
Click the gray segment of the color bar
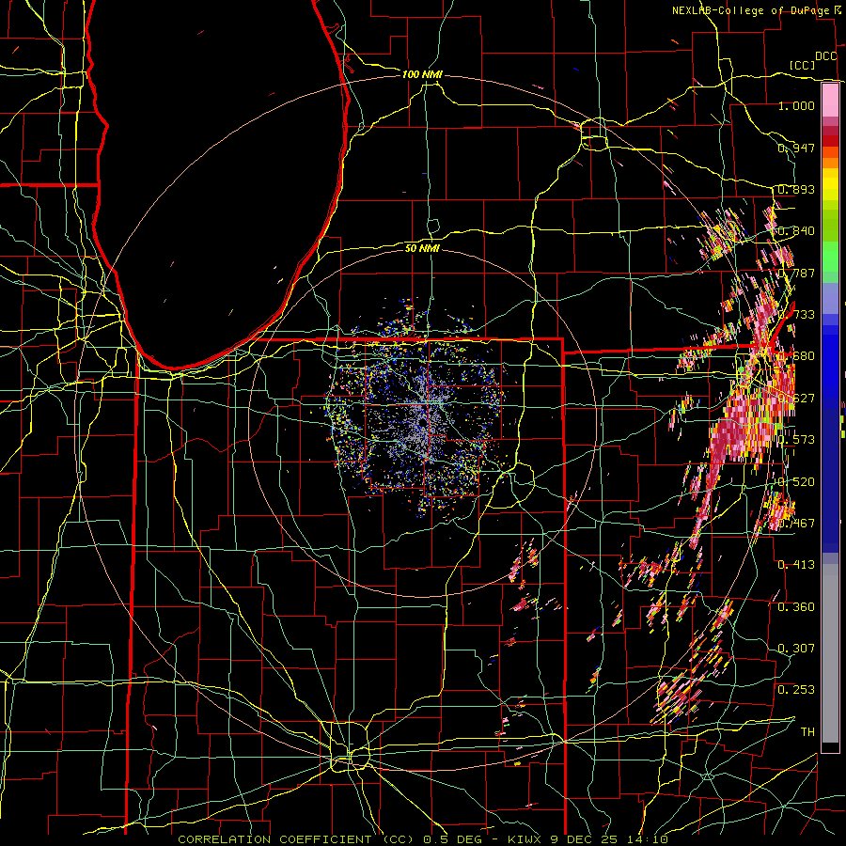830,653
